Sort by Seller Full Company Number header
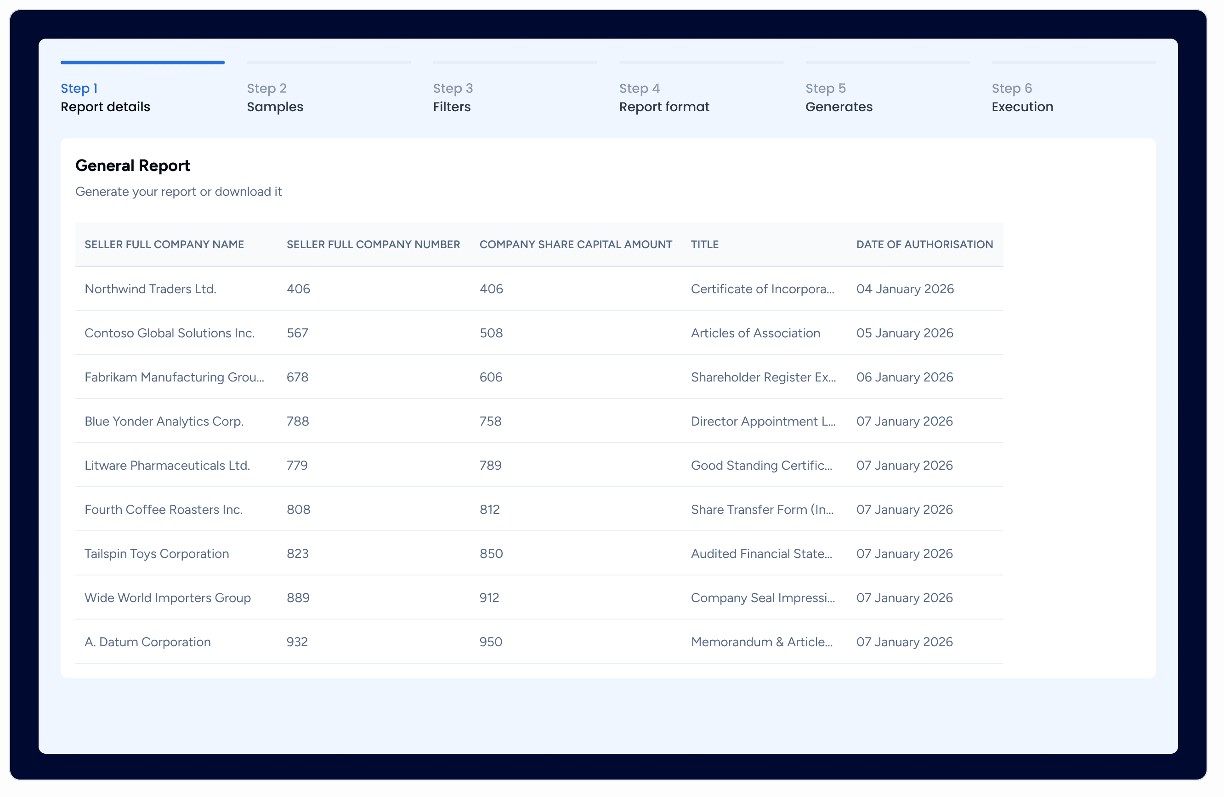The height and width of the screenshot is (797, 1224). (373, 245)
